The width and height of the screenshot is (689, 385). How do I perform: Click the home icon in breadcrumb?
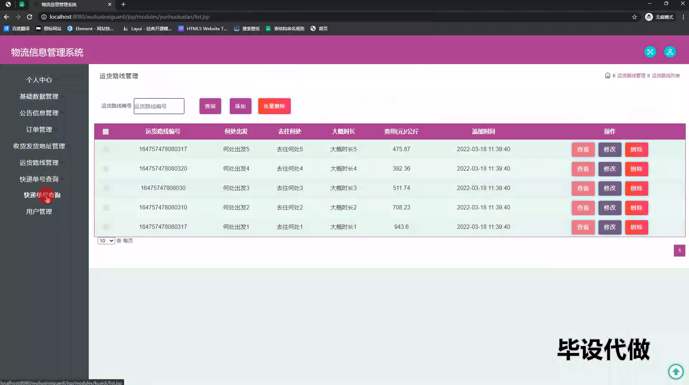[608, 75]
